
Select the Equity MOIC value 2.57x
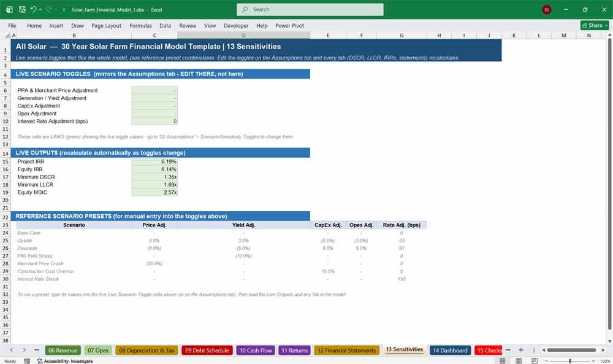pyautogui.click(x=154, y=192)
